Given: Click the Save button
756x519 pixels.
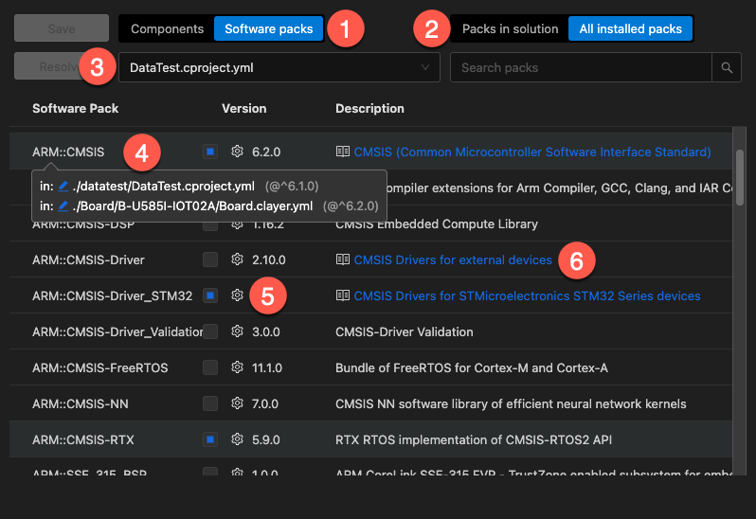Looking at the screenshot, I should pyautogui.click(x=62, y=28).
